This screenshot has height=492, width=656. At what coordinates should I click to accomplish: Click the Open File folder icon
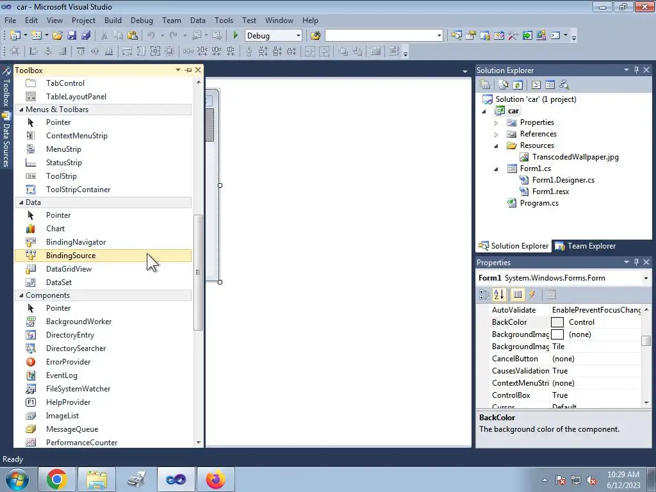point(58,36)
